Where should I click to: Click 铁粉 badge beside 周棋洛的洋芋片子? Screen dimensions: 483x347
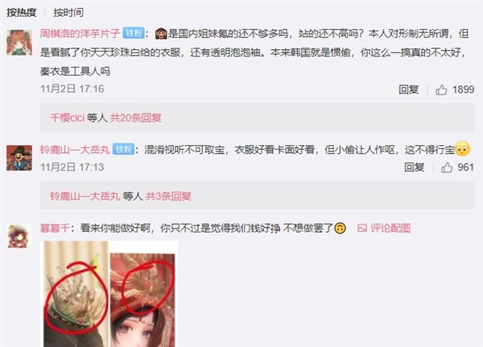click(x=134, y=33)
